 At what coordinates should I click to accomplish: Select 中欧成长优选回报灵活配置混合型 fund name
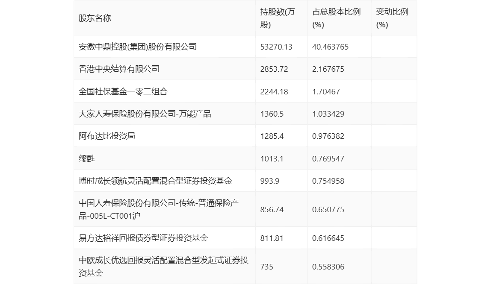click(x=163, y=266)
